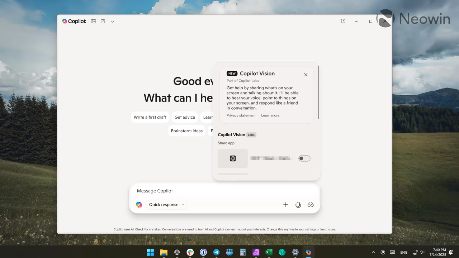This screenshot has width=459, height=258.
Task: Open the Privacy statement link
Action: [241, 115]
